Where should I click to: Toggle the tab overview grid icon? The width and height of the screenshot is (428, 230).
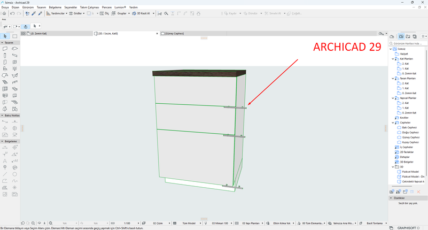click(23, 33)
